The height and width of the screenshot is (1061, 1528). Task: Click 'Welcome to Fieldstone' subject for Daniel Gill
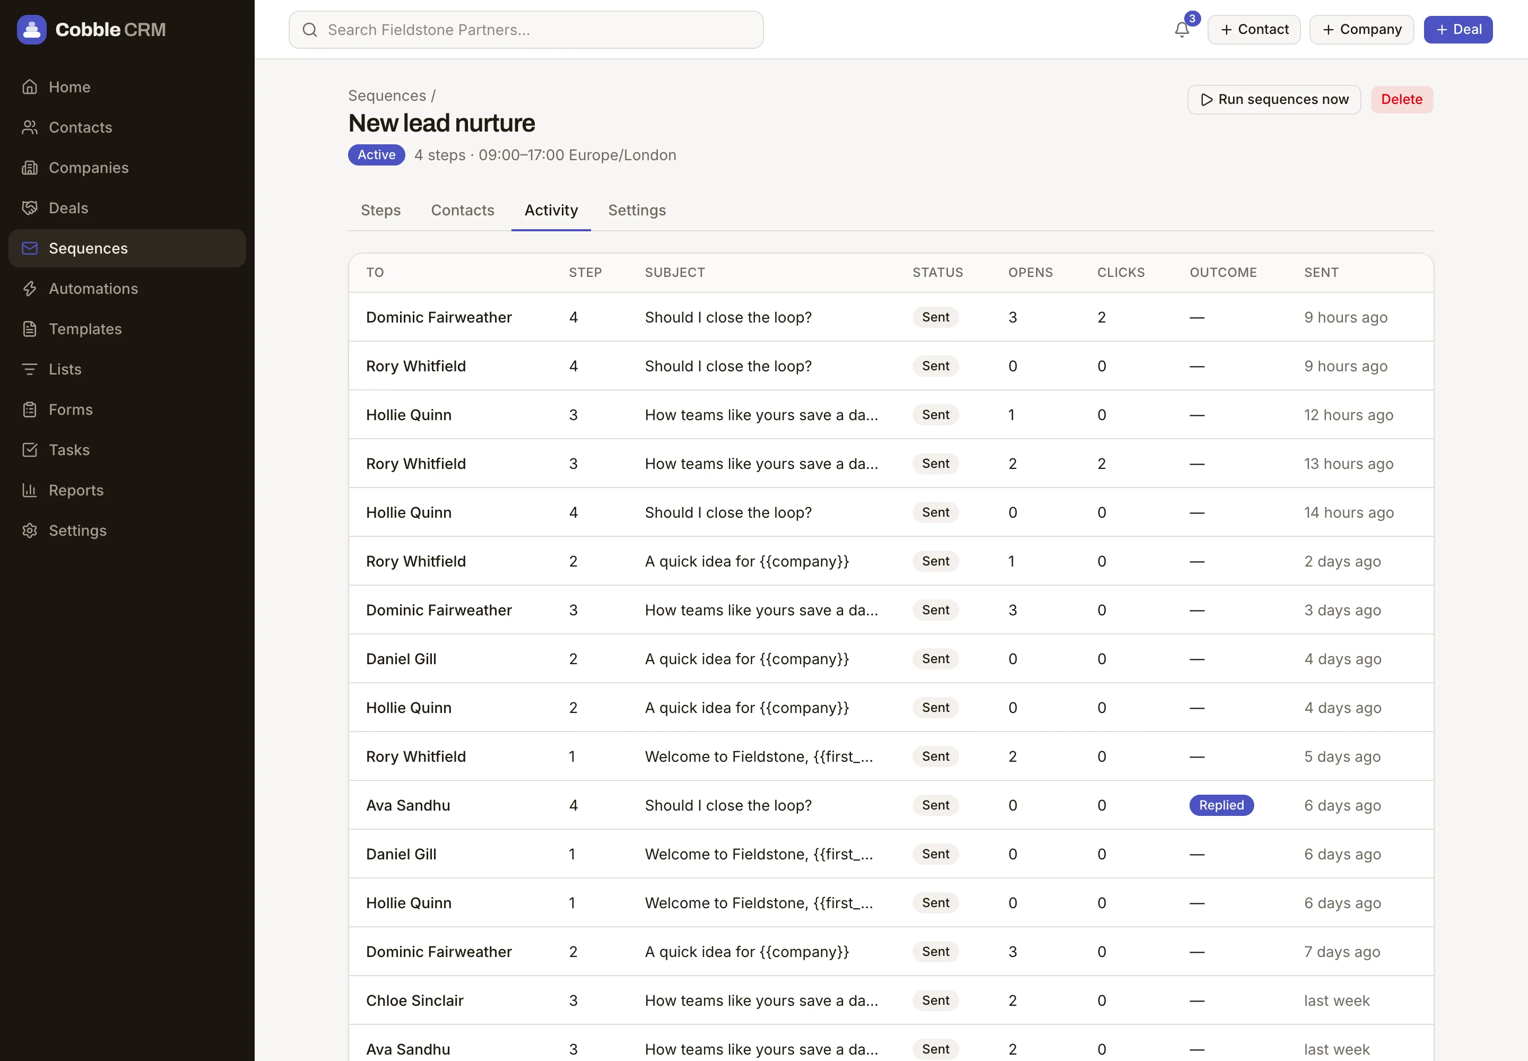point(759,854)
